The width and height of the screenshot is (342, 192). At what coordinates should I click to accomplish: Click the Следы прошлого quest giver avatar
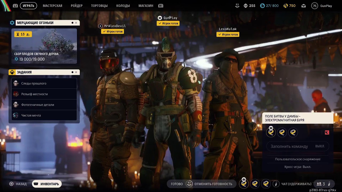pyautogui.click(x=16, y=83)
